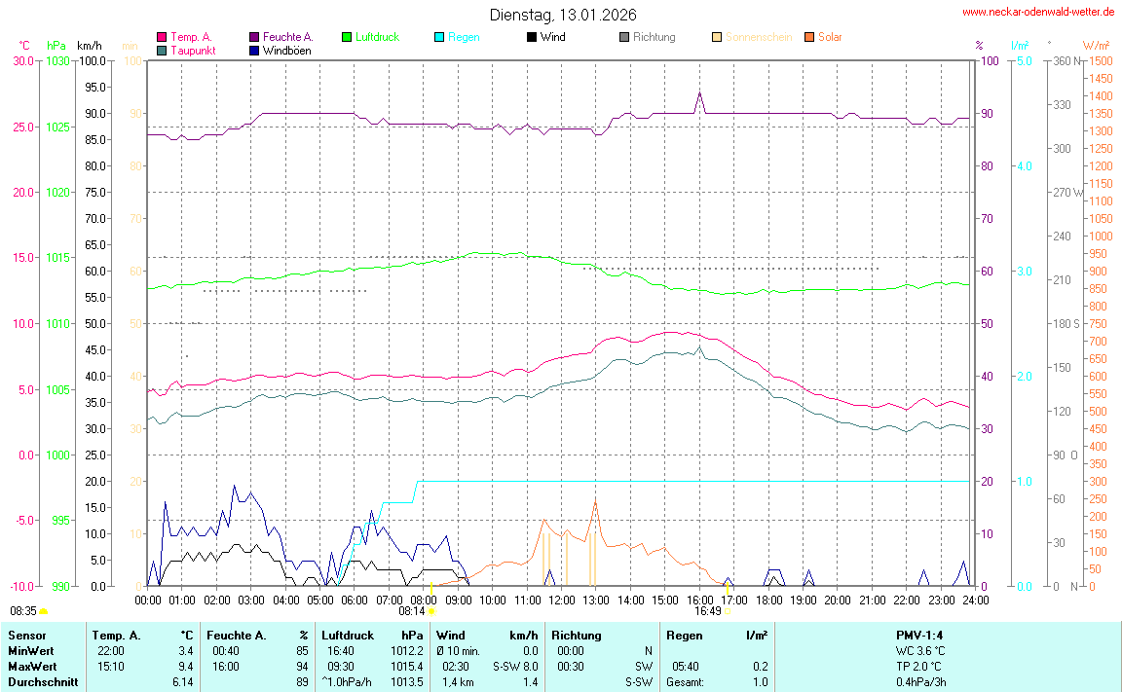Click the black Wind legend square
Screen dimensions: 1122x692
pyautogui.click(x=532, y=37)
